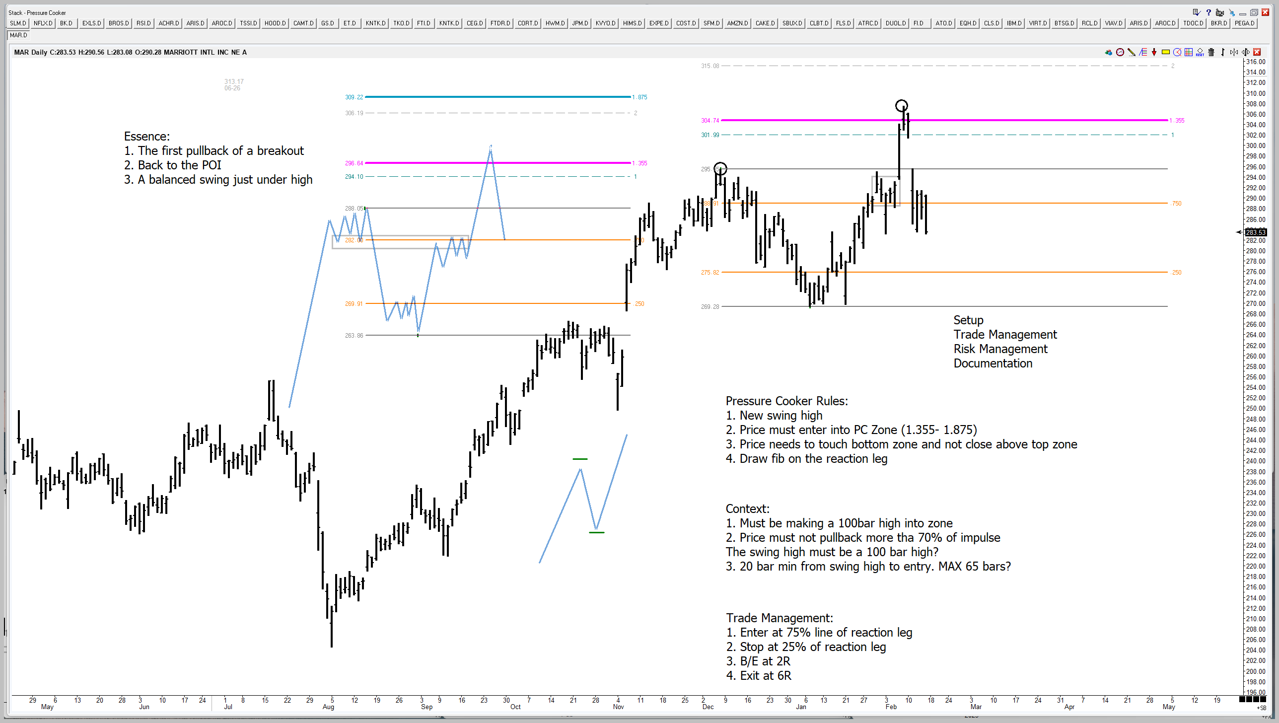Open the colored shapes objects menu
Viewport: 1279px width, 723px height.
point(1108,52)
